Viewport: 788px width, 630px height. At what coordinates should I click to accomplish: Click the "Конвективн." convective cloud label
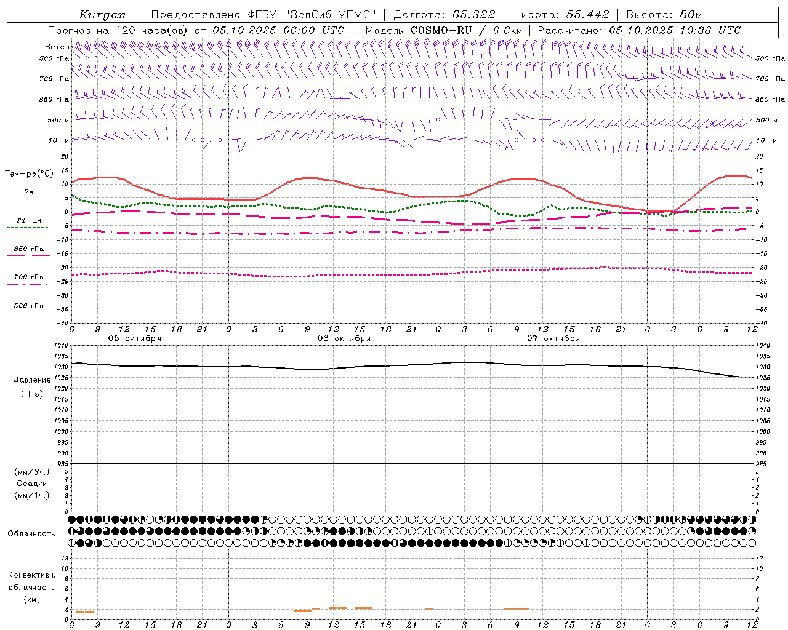[x=32, y=575]
